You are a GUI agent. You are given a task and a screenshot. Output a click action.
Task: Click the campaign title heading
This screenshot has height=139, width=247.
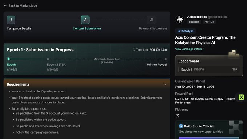[206, 40]
